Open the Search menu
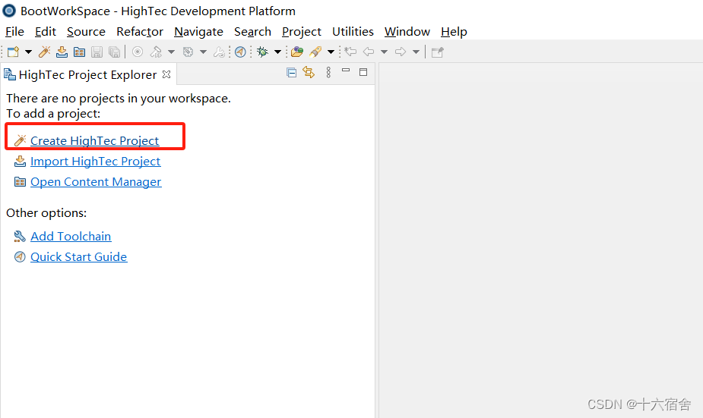703x418 pixels. point(252,32)
